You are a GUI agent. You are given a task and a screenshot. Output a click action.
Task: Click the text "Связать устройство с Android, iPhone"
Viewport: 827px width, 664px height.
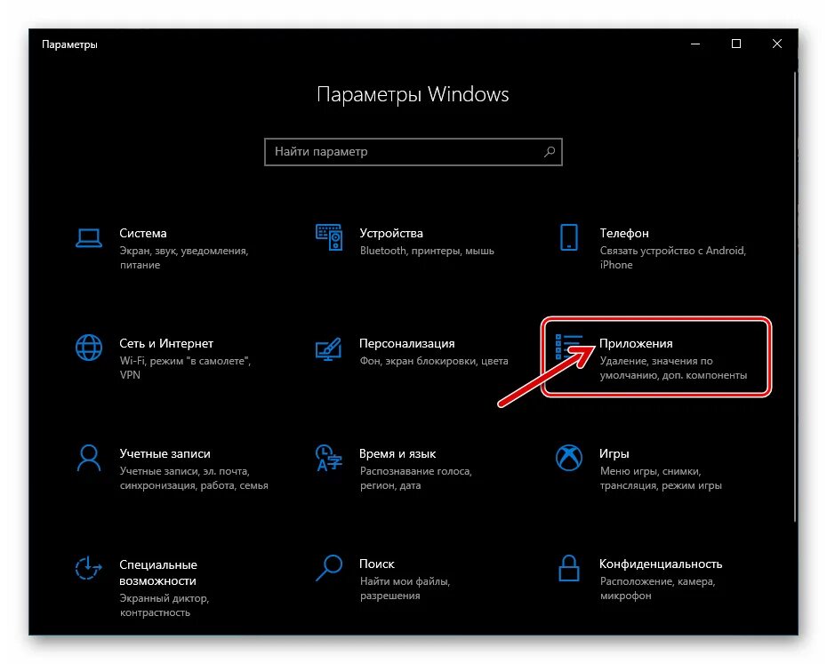pos(672,258)
